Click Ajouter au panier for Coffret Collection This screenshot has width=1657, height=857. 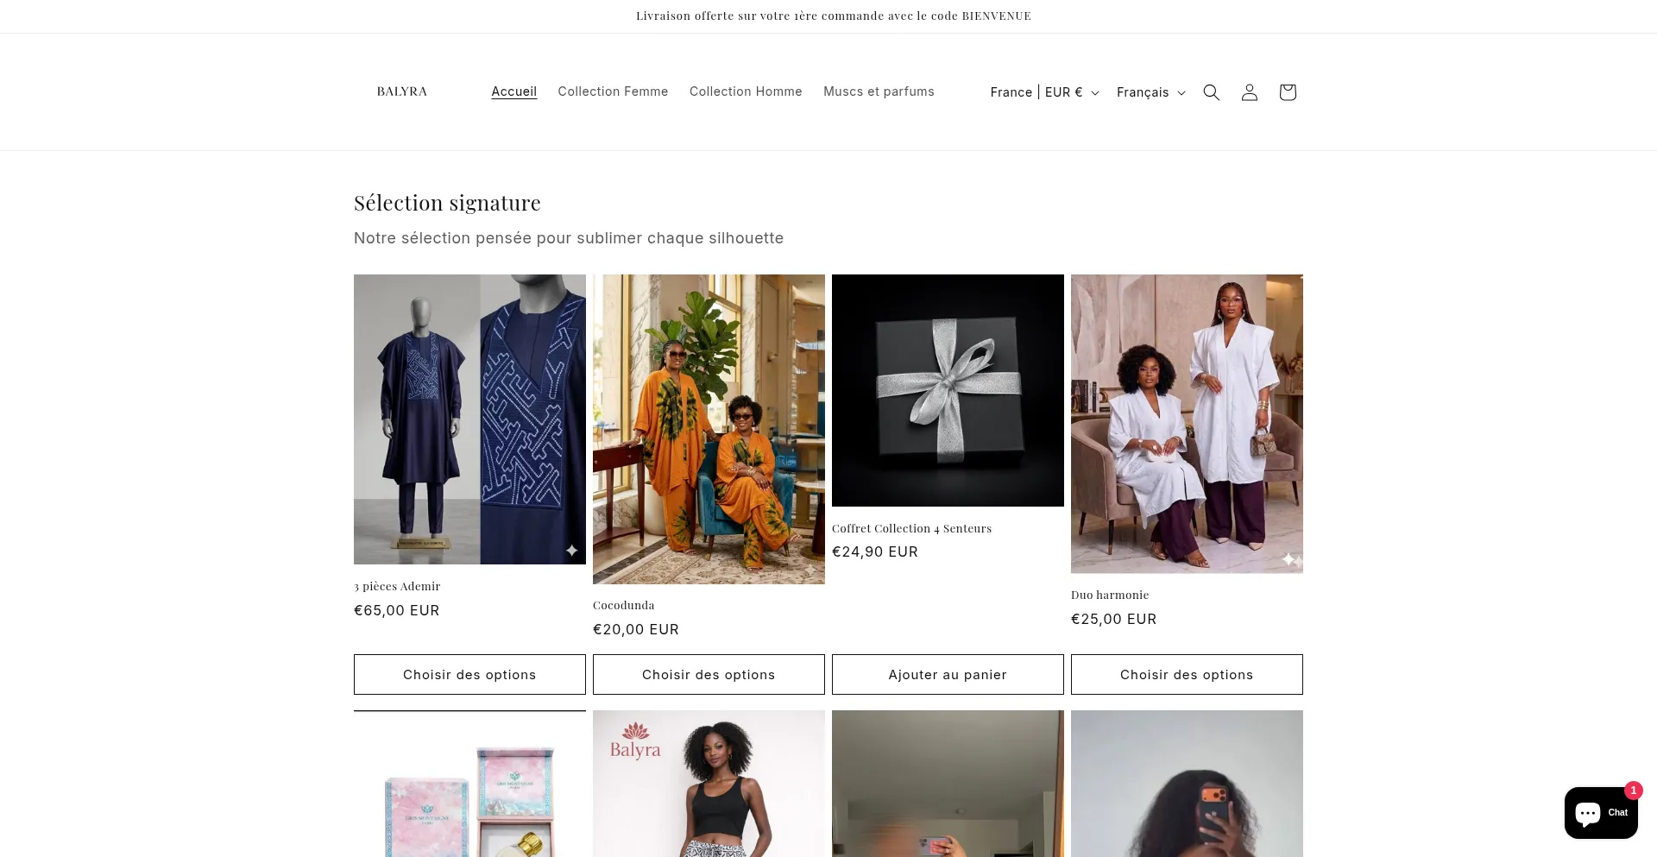click(x=948, y=674)
